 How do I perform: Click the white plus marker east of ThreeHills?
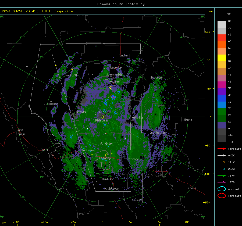(x=152, y=108)
